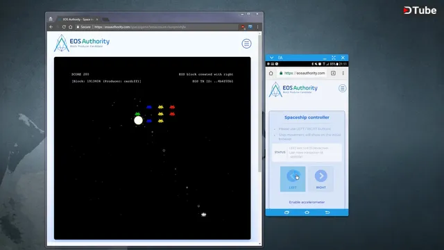Open a new tab in desktop browser
444x250 pixels.
[105, 19]
